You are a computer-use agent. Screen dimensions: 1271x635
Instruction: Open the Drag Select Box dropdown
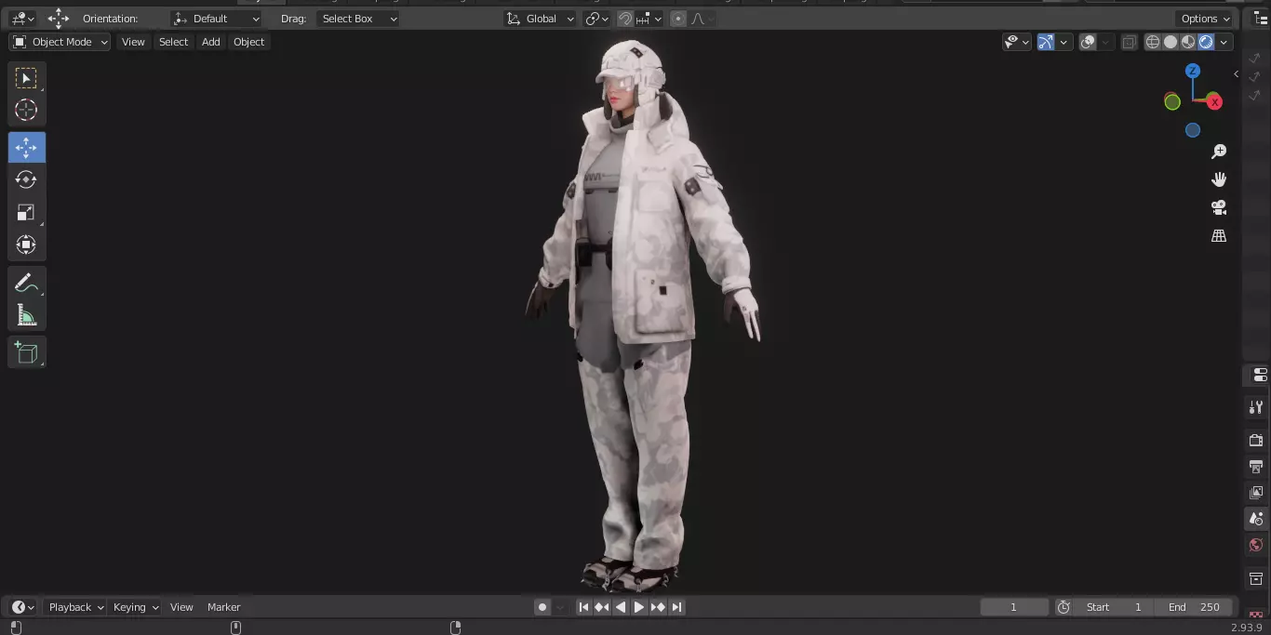tap(358, 19)
